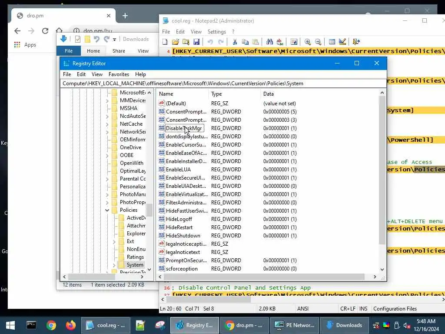Click registry address path bar
Viewport: 445px width, 334px height.
pos(223,83)
